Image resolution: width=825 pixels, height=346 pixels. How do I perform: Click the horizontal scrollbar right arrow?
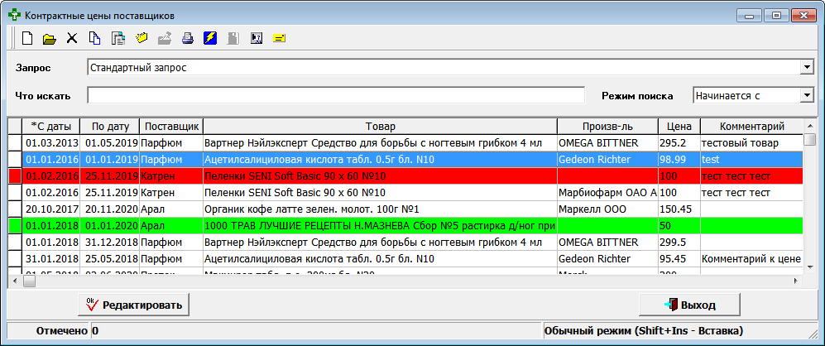(x=797, y=281)
